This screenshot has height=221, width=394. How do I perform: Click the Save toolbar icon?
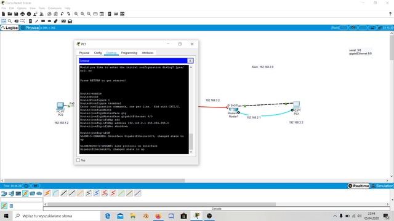(16, 14)
